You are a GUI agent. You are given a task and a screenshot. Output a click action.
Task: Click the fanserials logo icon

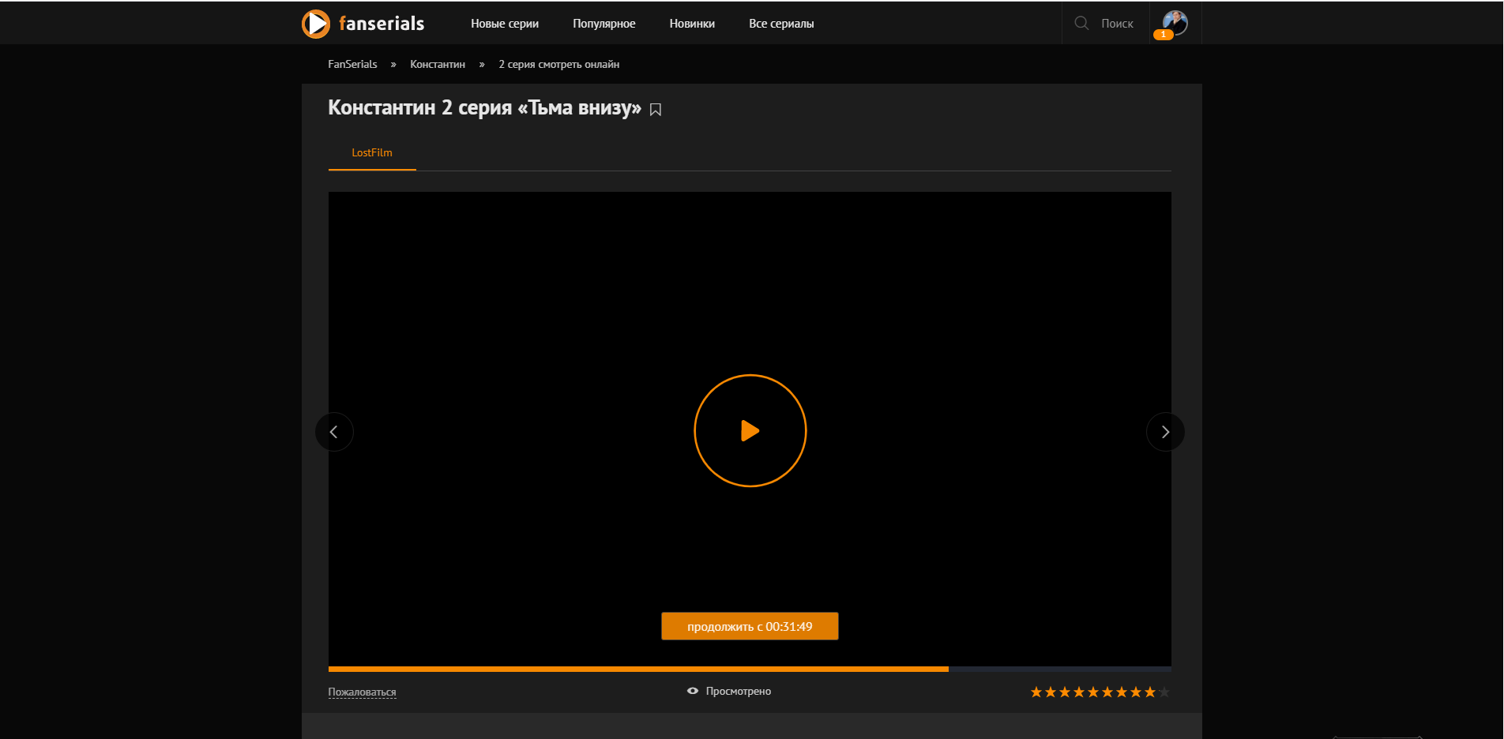point(316,24)
